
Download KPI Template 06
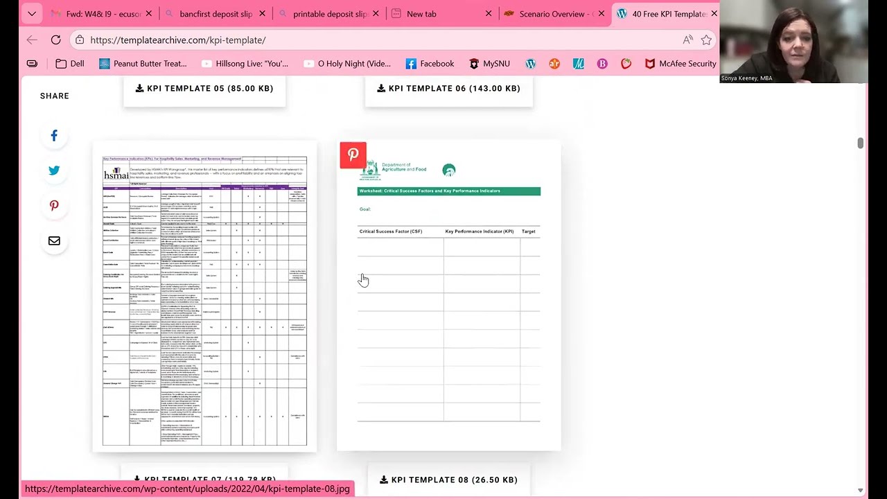(x=448, y=89)
